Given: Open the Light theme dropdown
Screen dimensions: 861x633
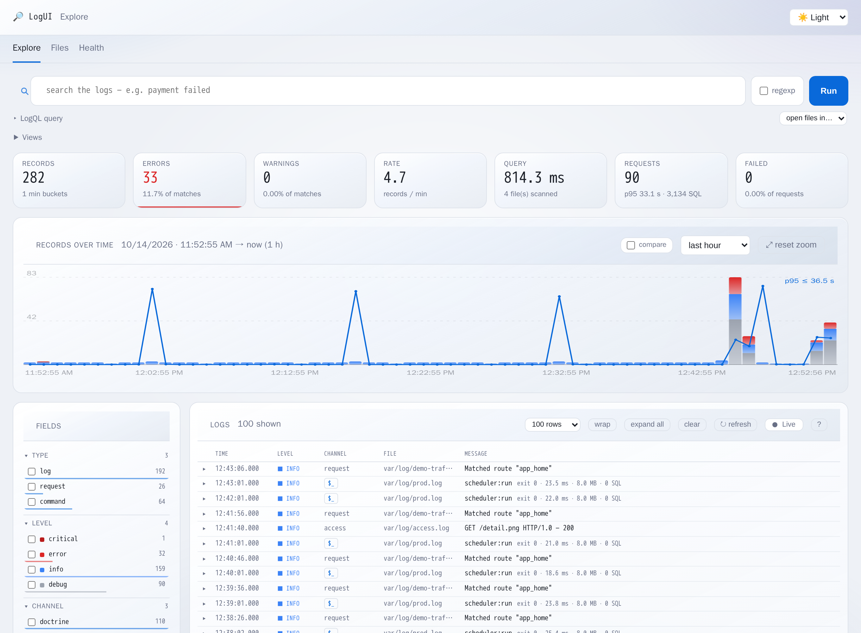Looking at the screenshot, I should pyautogui.click(x=819, y=17).
